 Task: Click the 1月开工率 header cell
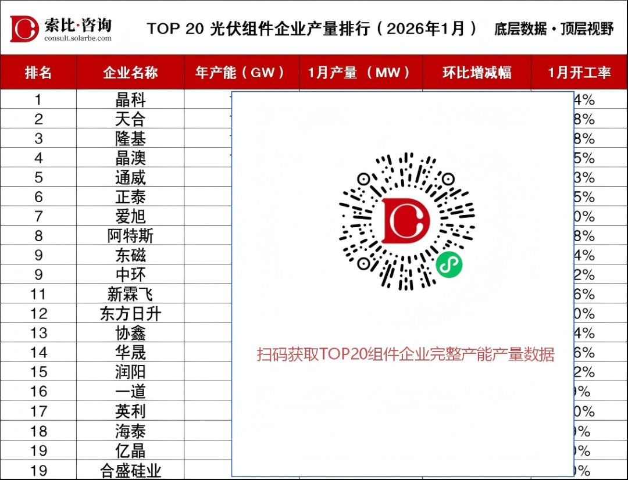click(579, 73)
